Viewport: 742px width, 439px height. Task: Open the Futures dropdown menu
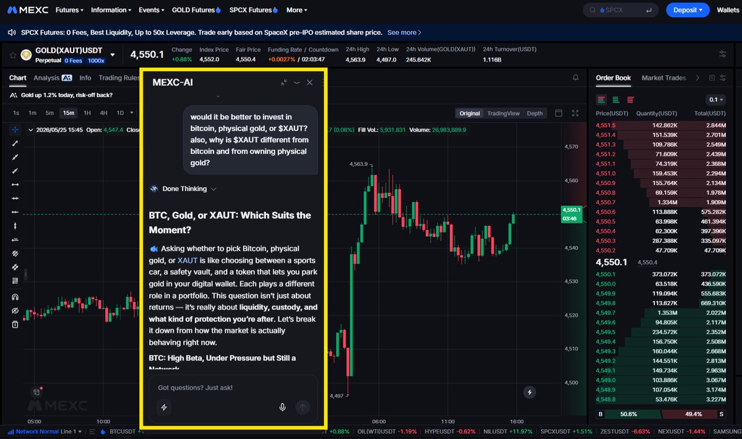pyautogui.click(x=69, y=10)
